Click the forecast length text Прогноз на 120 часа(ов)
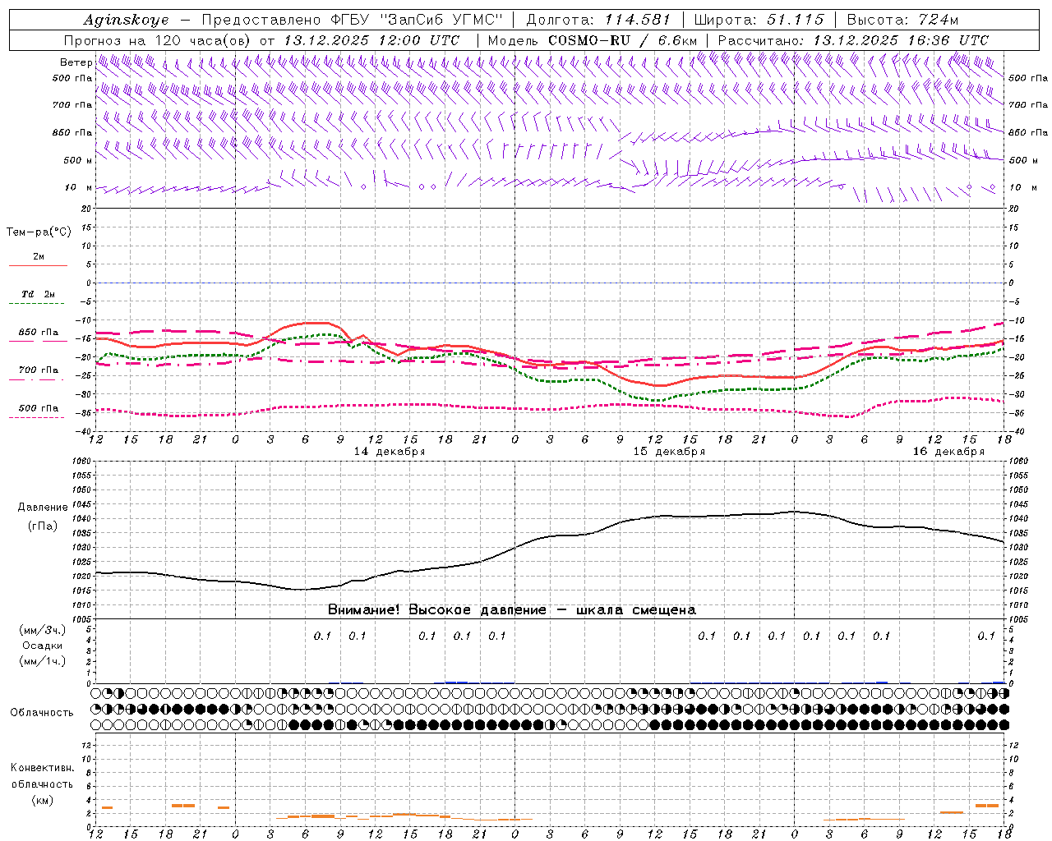 pos(158,40)
